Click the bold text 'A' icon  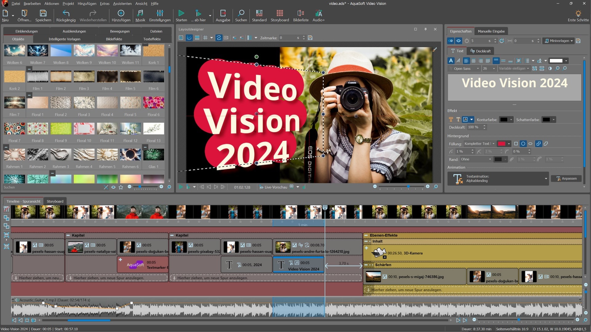coord(451,61)
